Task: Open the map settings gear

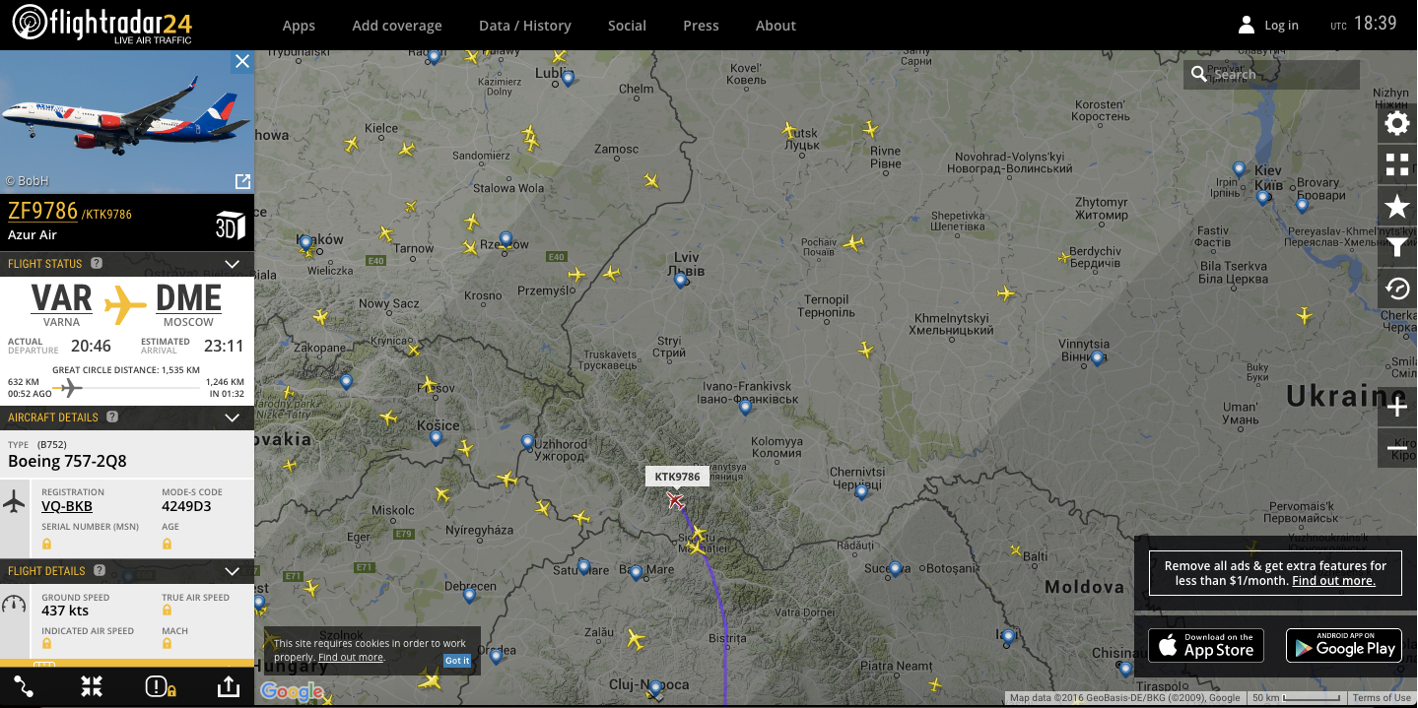Action: (x=1396, y=123)
